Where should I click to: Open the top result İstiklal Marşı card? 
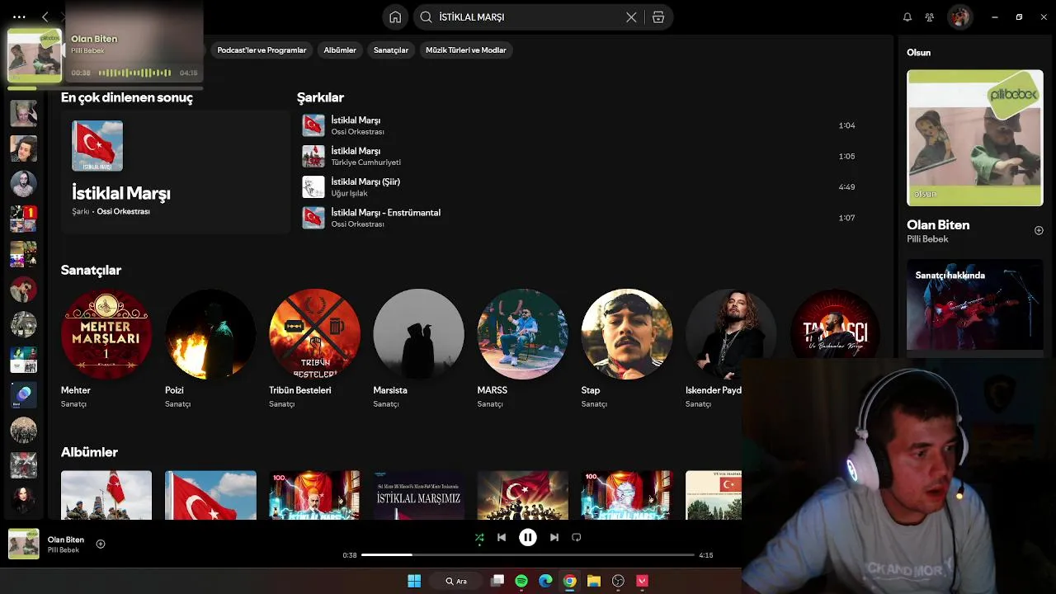click(x=175, y=172)
